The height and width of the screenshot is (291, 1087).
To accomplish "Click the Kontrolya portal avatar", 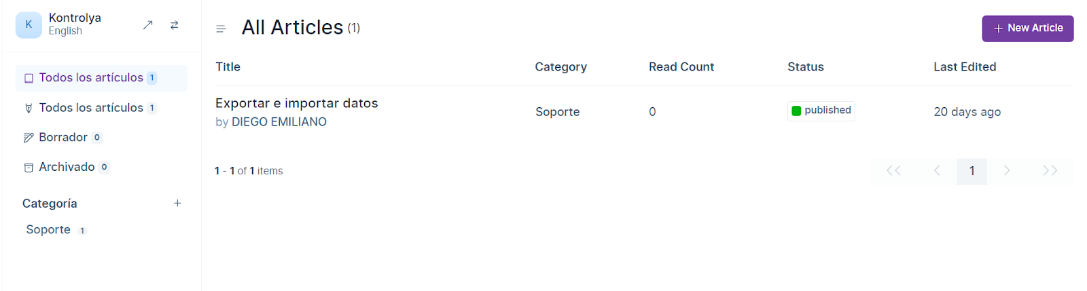I will point(29,25).
